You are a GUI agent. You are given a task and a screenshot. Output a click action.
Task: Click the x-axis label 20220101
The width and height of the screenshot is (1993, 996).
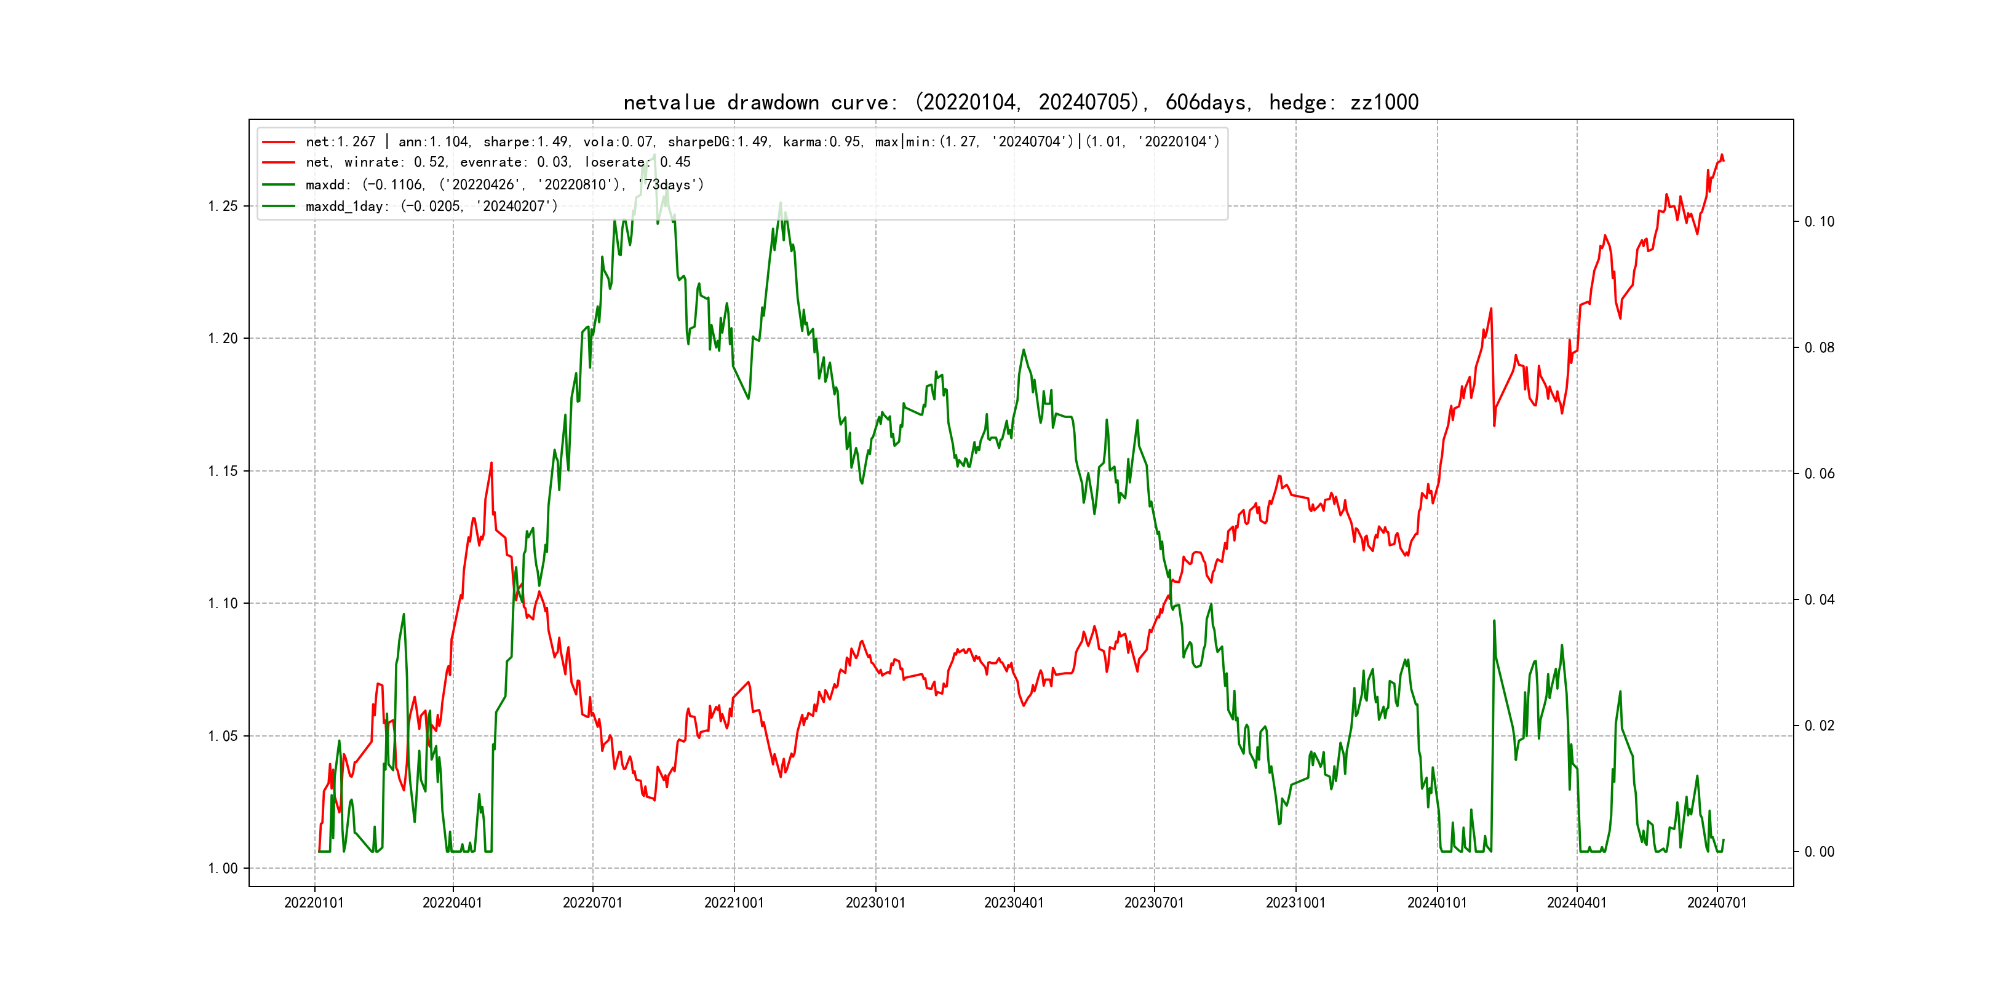point(313,903)
